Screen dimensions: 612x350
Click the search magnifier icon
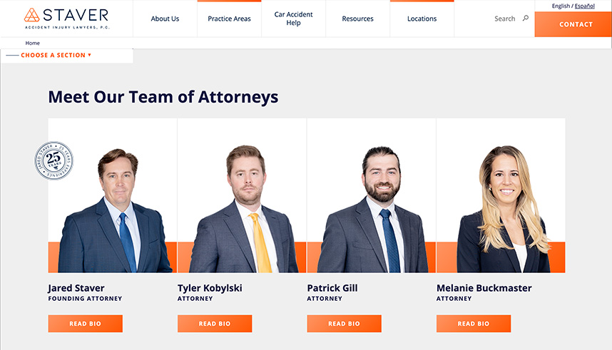pyautogui.click(x=526, y=18)
